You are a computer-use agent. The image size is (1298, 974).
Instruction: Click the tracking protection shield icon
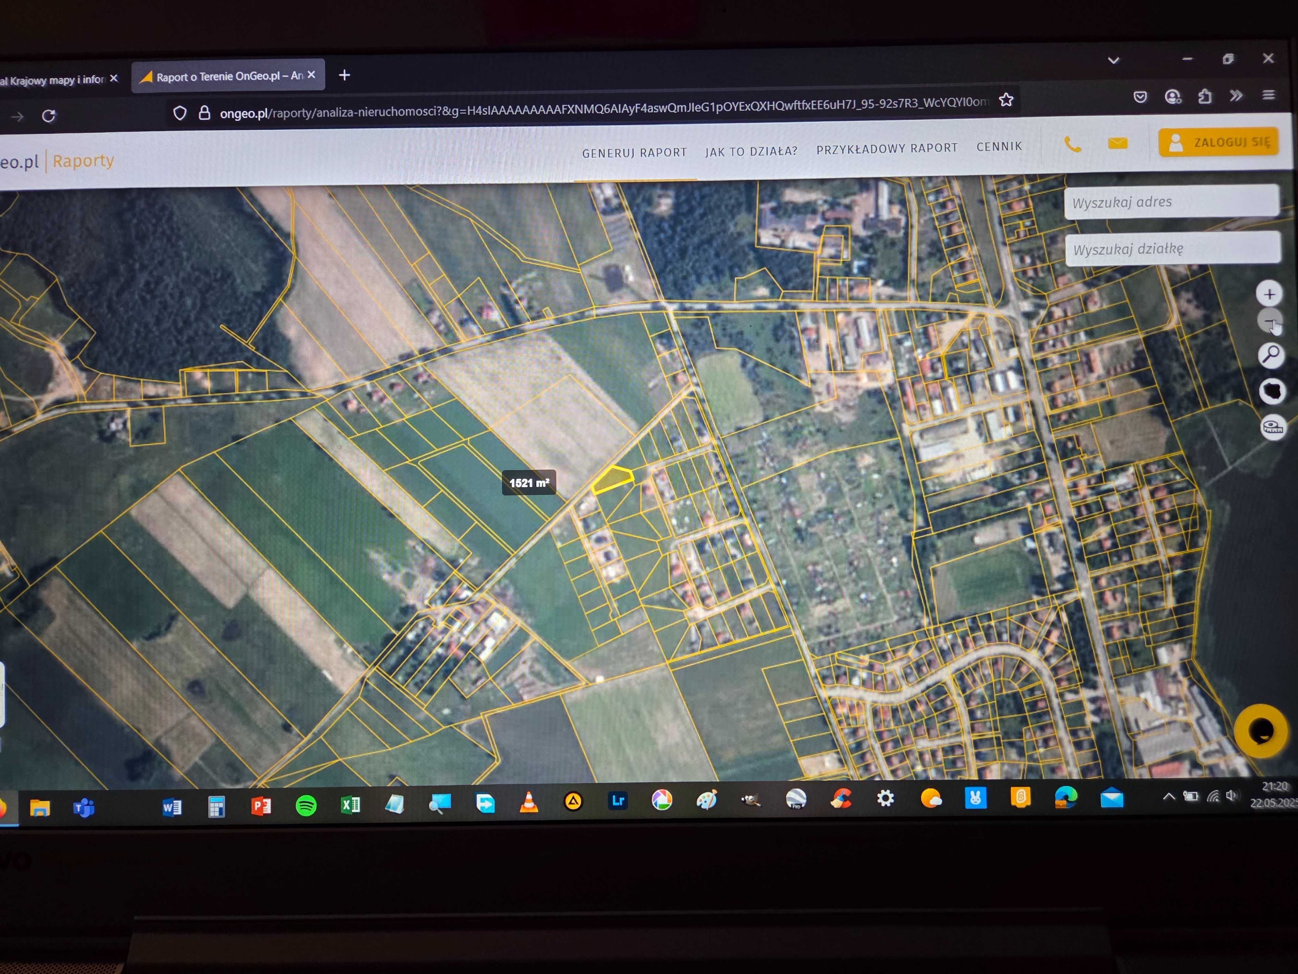(x=179, y=113)
